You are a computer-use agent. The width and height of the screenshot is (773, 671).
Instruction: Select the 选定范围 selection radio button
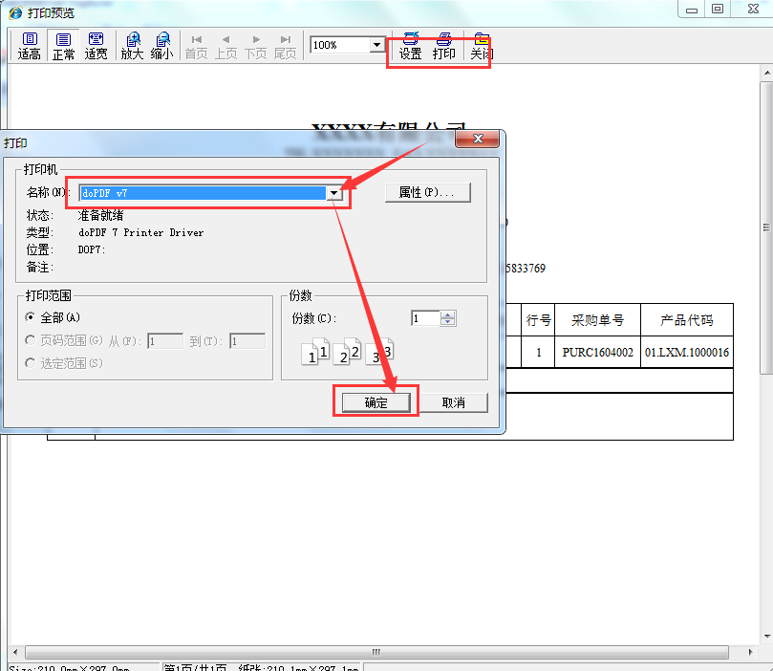32,363
